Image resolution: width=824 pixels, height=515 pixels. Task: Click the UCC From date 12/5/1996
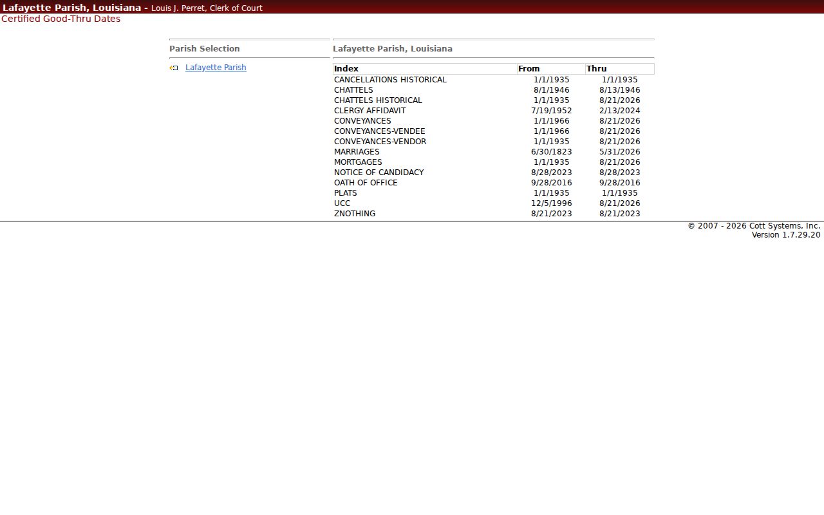[x=552, y=203]
